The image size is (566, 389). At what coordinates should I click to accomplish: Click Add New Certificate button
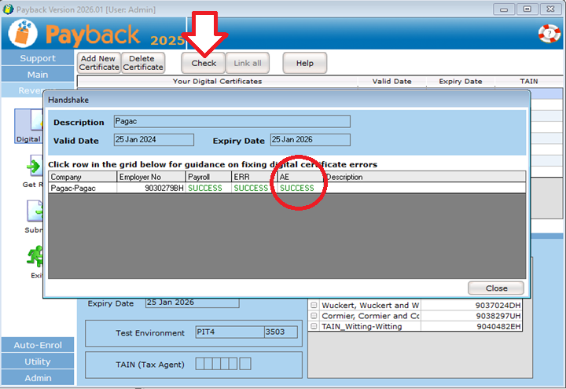coord(99,63)
